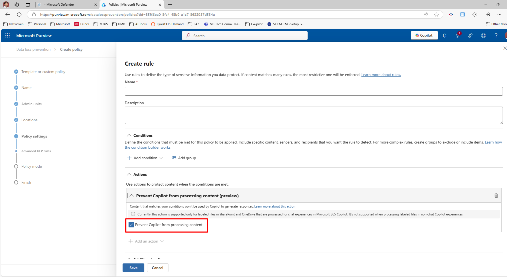The width and height of the screenshot is (507, 277).
Task: Collapse the Conditions section
Action: 129,135
